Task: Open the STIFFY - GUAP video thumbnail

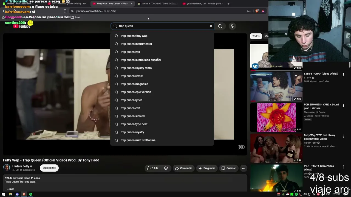Action: (276, 86)
